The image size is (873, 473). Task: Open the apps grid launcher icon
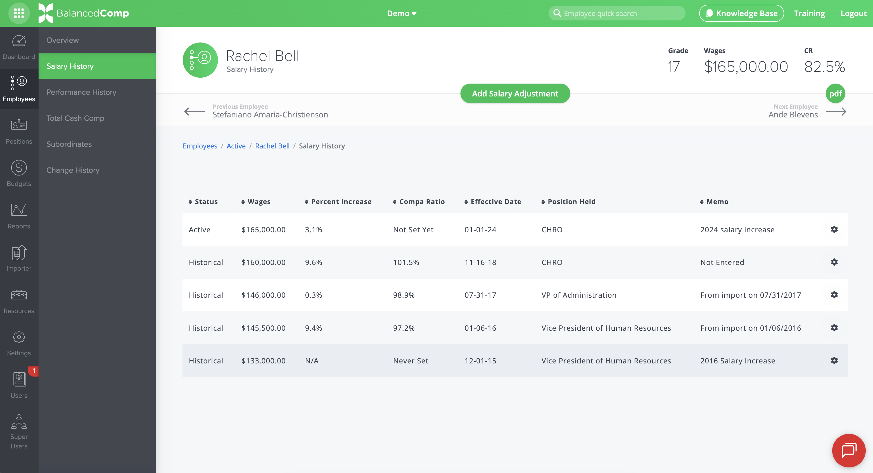point(19,13)
